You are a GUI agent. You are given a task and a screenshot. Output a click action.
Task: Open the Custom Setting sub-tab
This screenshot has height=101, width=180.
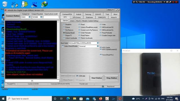click(93, 21)
